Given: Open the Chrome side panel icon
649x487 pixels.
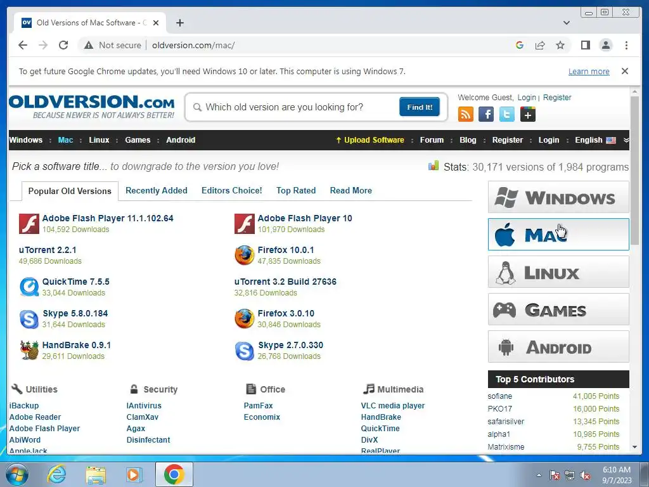Looking at the screenshot, I should tap(585, 45).
